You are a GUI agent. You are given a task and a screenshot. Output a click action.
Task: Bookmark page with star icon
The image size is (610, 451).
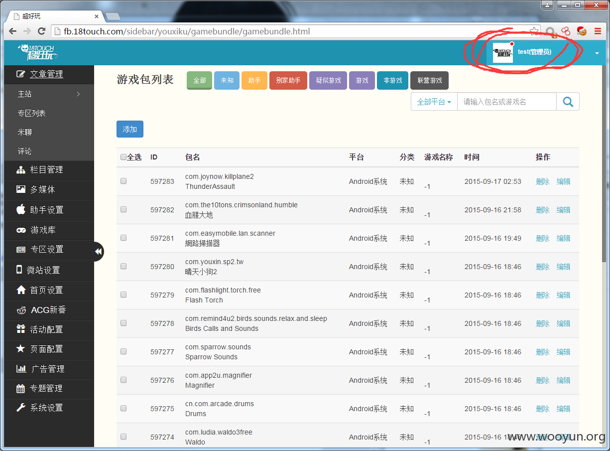click(x=534, y=31)
